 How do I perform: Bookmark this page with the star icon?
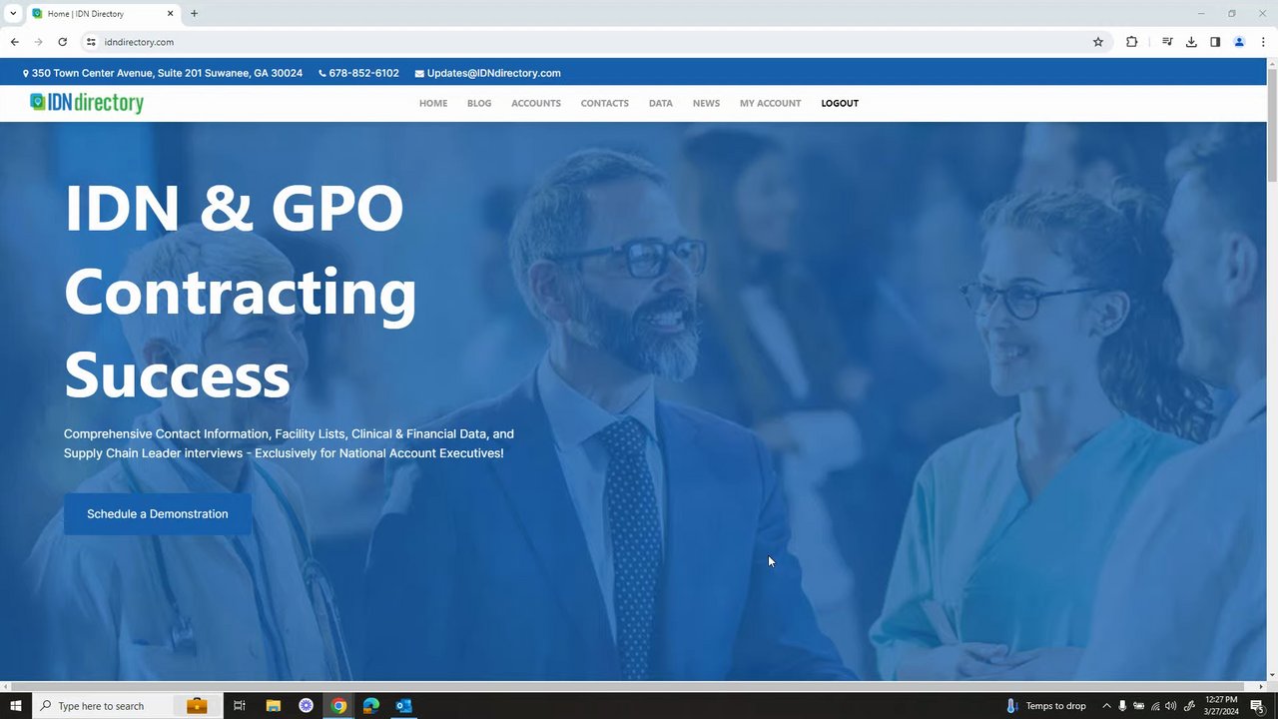[1098, 42]
